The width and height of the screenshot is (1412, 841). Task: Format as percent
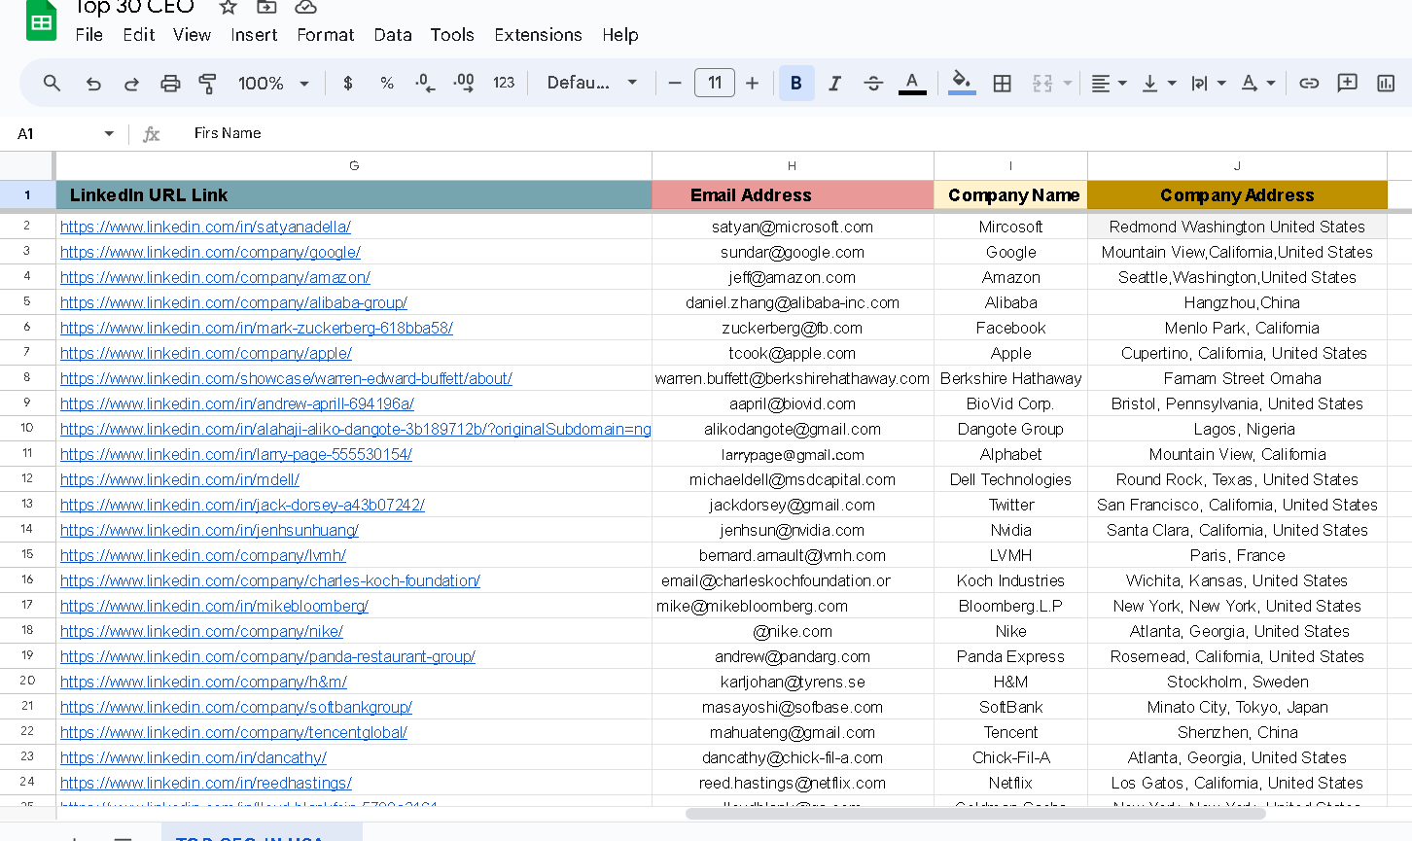point(387,84)
